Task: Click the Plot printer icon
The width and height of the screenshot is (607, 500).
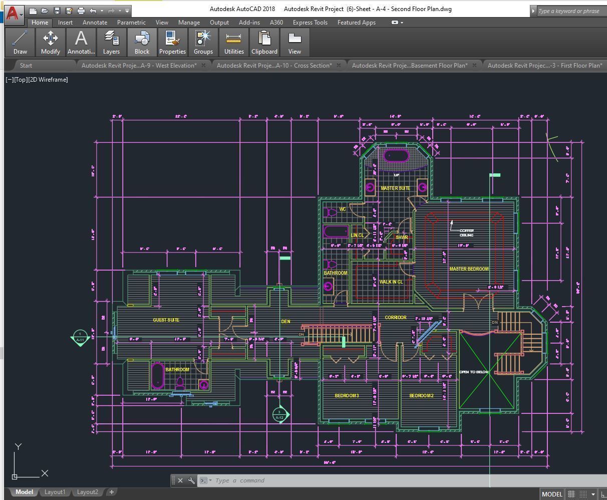Action: (x=81, y=11)
